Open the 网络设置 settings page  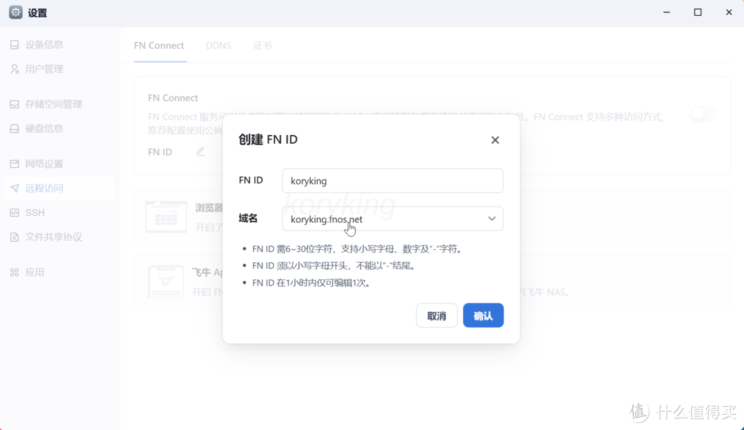(x=43, y=164)
